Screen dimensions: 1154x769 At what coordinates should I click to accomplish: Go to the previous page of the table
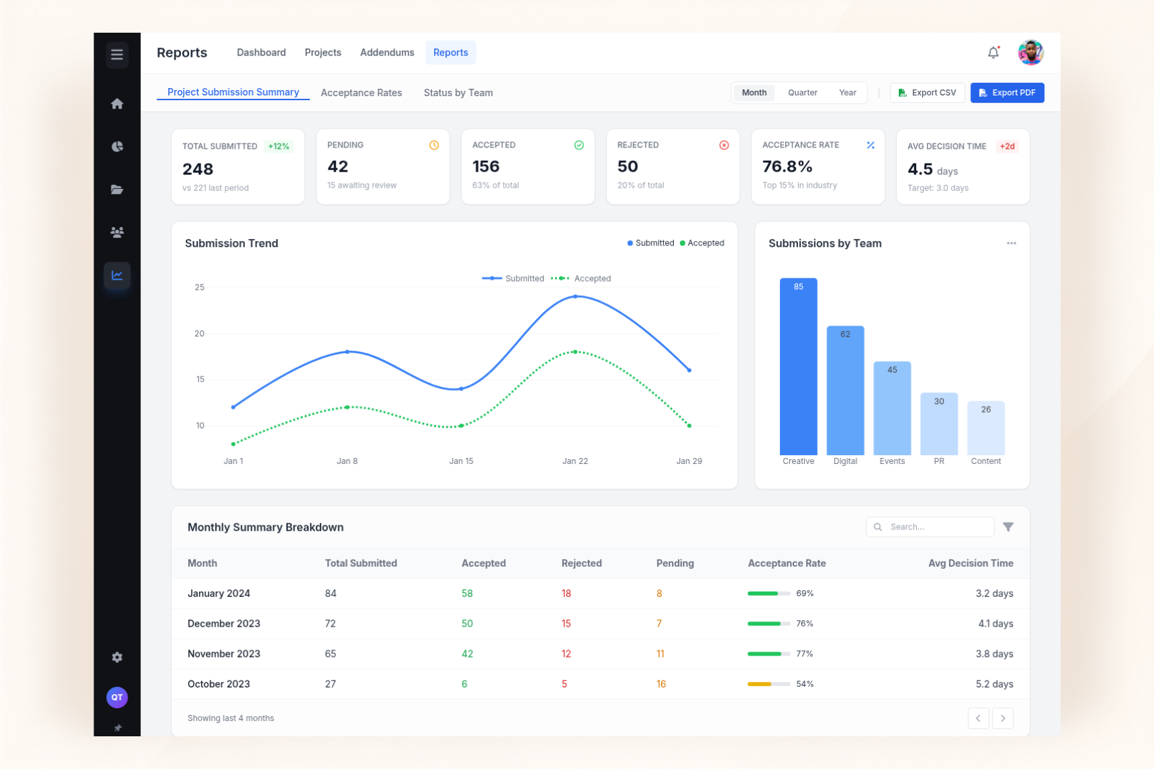click(x=978, y=718)
